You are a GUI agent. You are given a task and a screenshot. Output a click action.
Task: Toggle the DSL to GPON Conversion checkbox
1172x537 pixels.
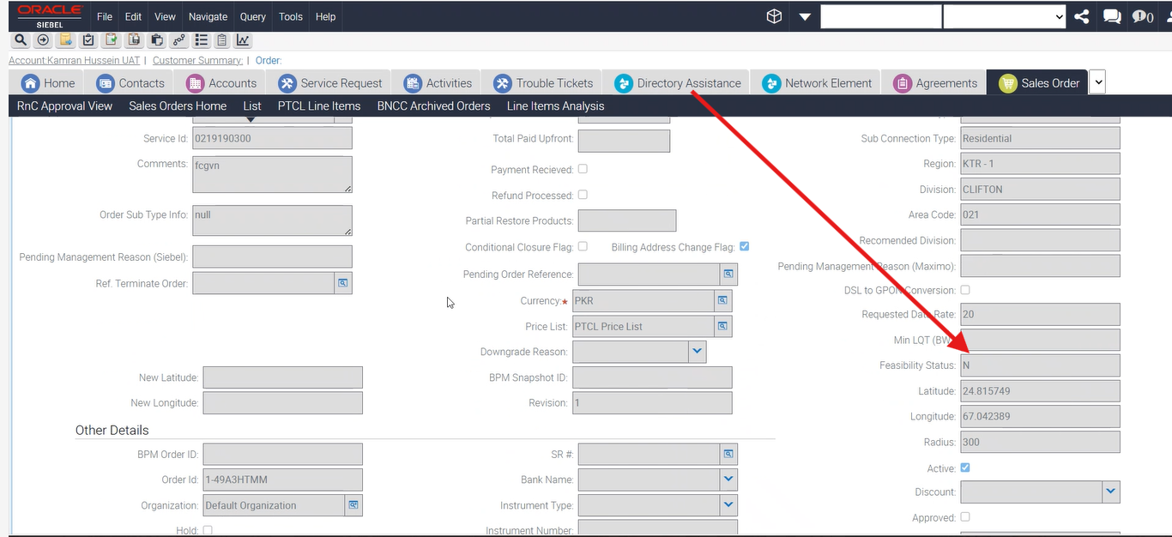coord(965,290)
